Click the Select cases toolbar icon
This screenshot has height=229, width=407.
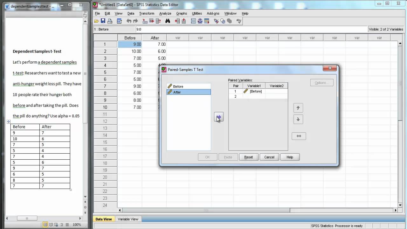click(x=207, y=21)
